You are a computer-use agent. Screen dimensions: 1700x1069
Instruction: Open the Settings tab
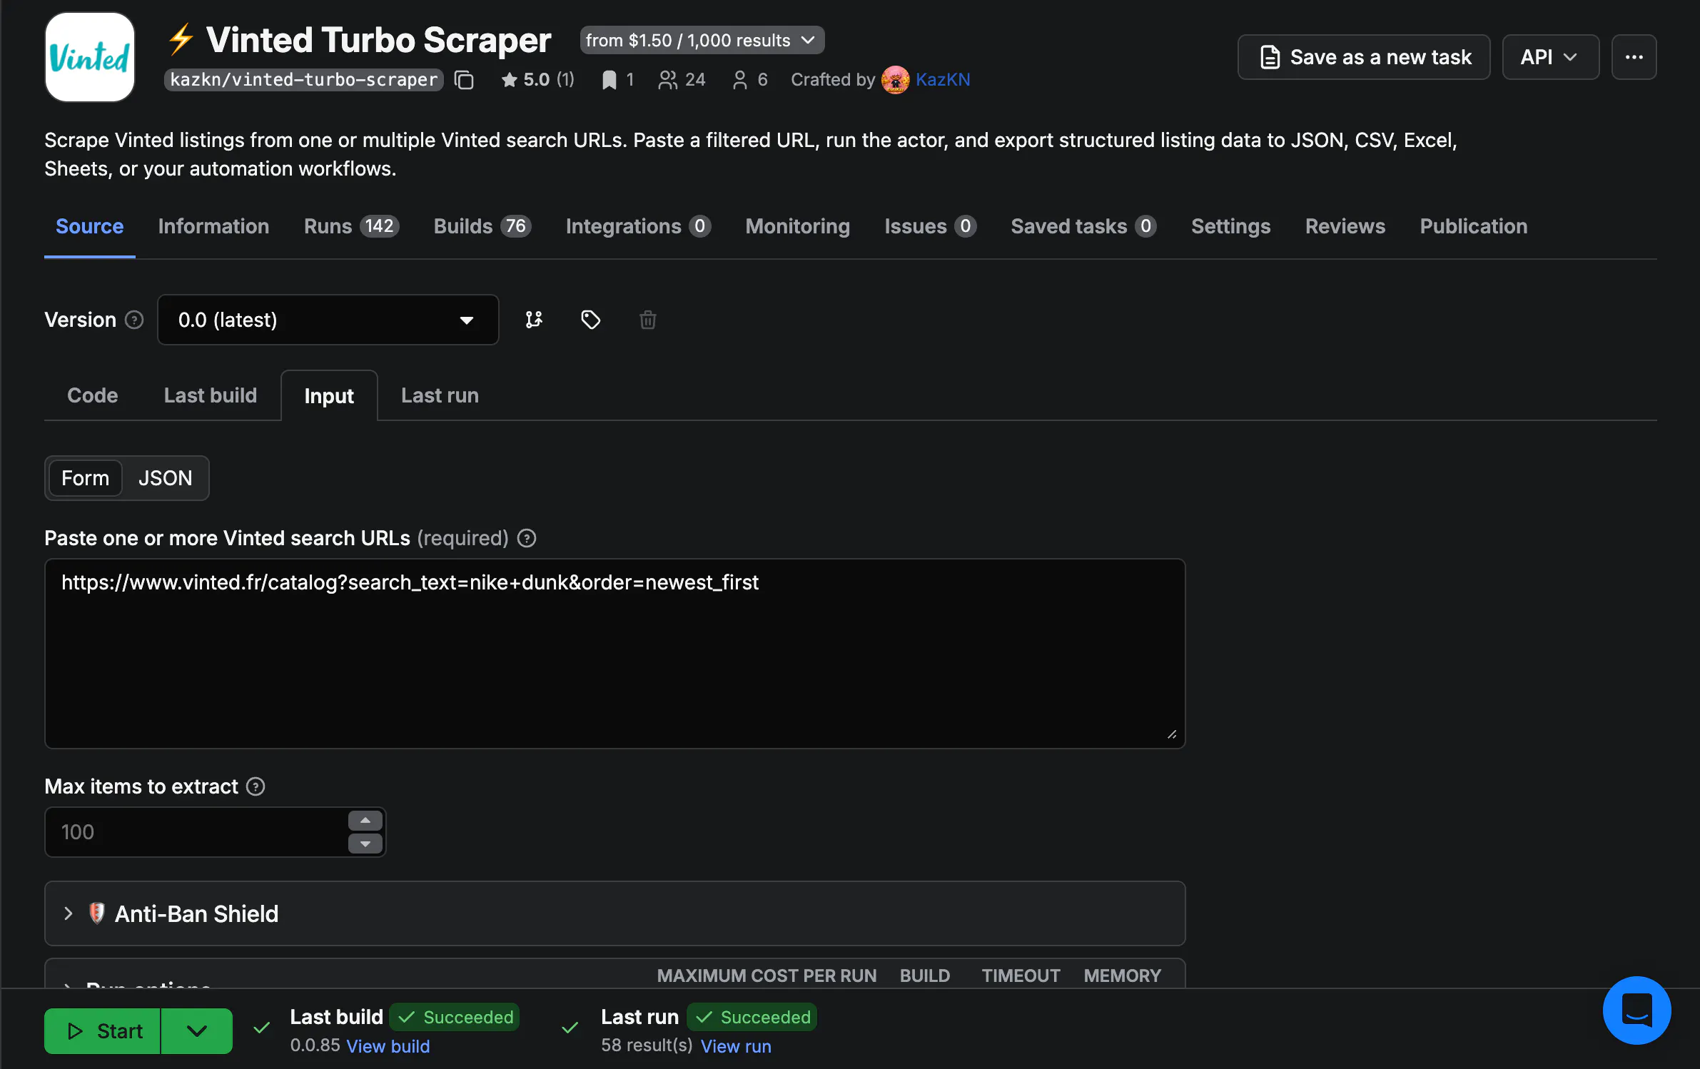1231,226
